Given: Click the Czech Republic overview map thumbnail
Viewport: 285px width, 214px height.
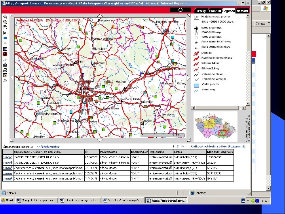Looking at the screenshot, I should click(216, 127).
